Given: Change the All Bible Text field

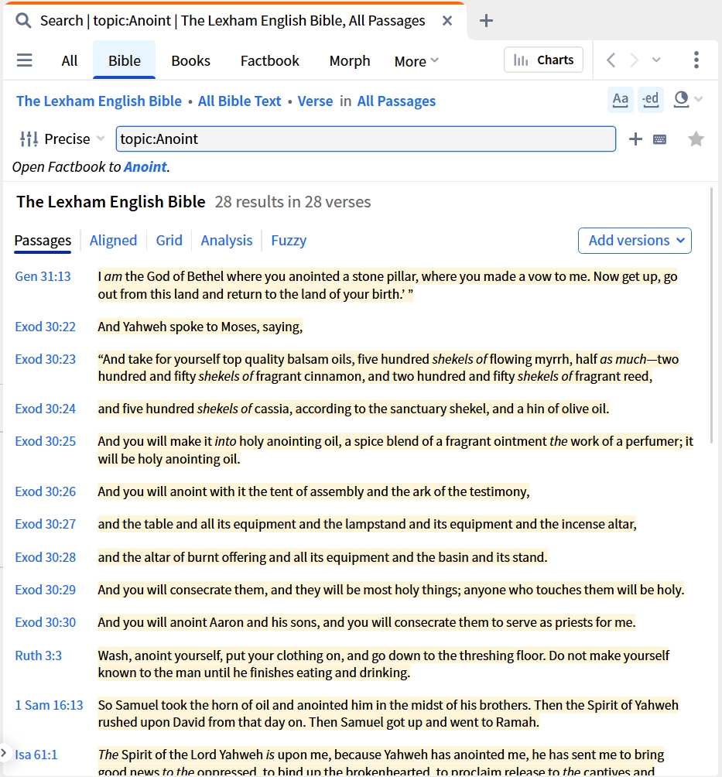Looking at the screenshot, I should pyautogui.click(x=239, y=101).
